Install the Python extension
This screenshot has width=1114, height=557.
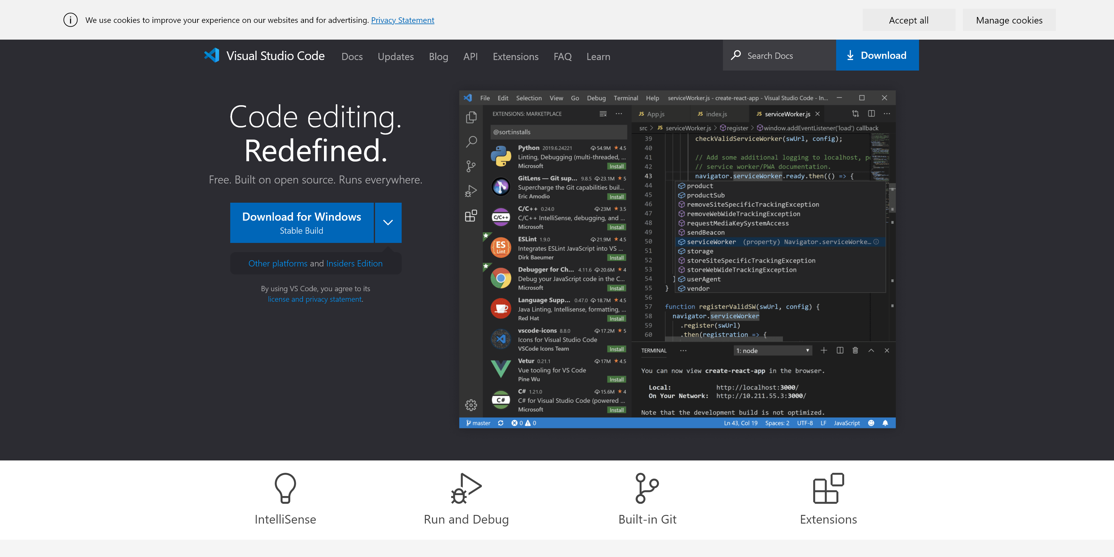point(616,166)
